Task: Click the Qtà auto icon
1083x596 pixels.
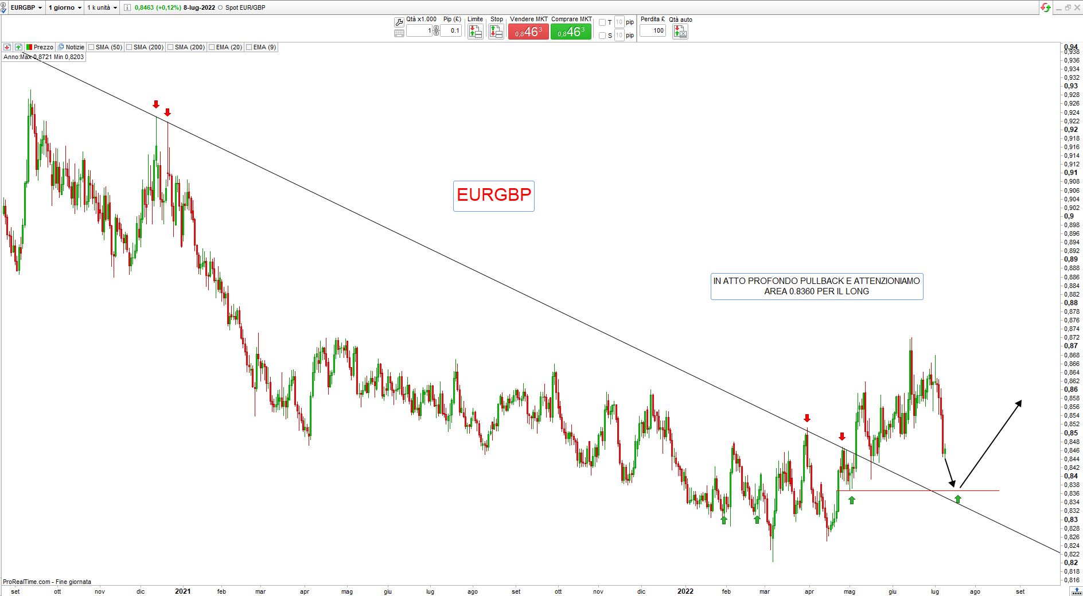Action: [680, 32]
